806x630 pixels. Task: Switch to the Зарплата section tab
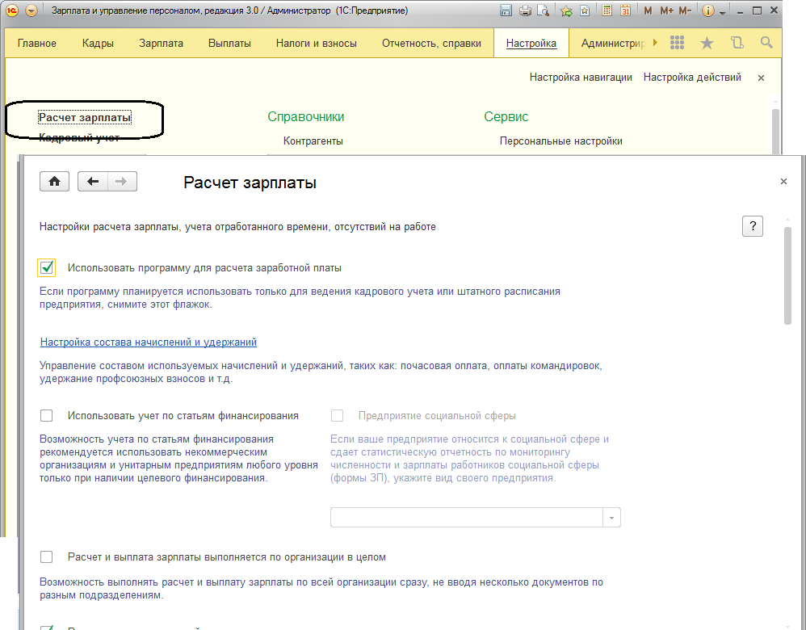(x=161, y=44)
